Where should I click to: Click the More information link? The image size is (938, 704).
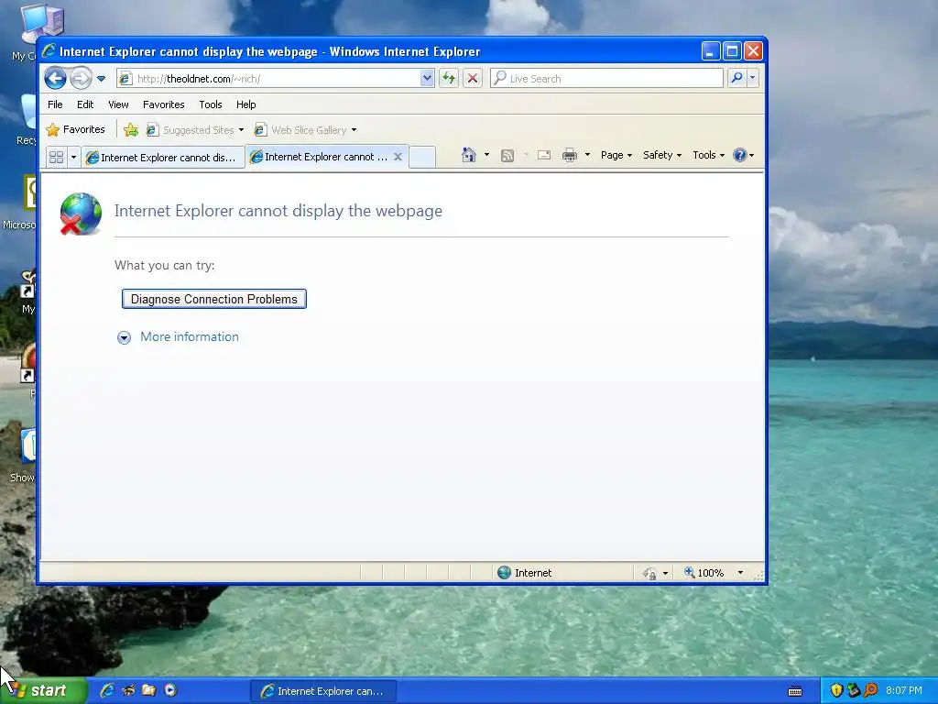pos(189,336)
